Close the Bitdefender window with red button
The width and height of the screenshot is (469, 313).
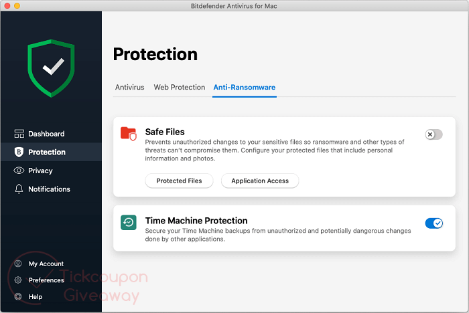[x=7, y=5]
